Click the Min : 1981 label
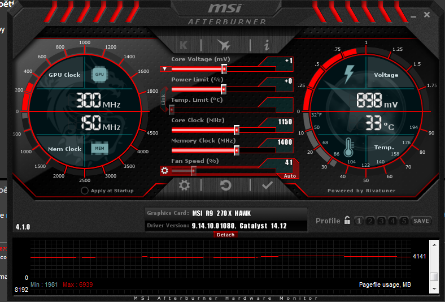The height and width of the screenshot is (302, 445). (x=44, y=284)
